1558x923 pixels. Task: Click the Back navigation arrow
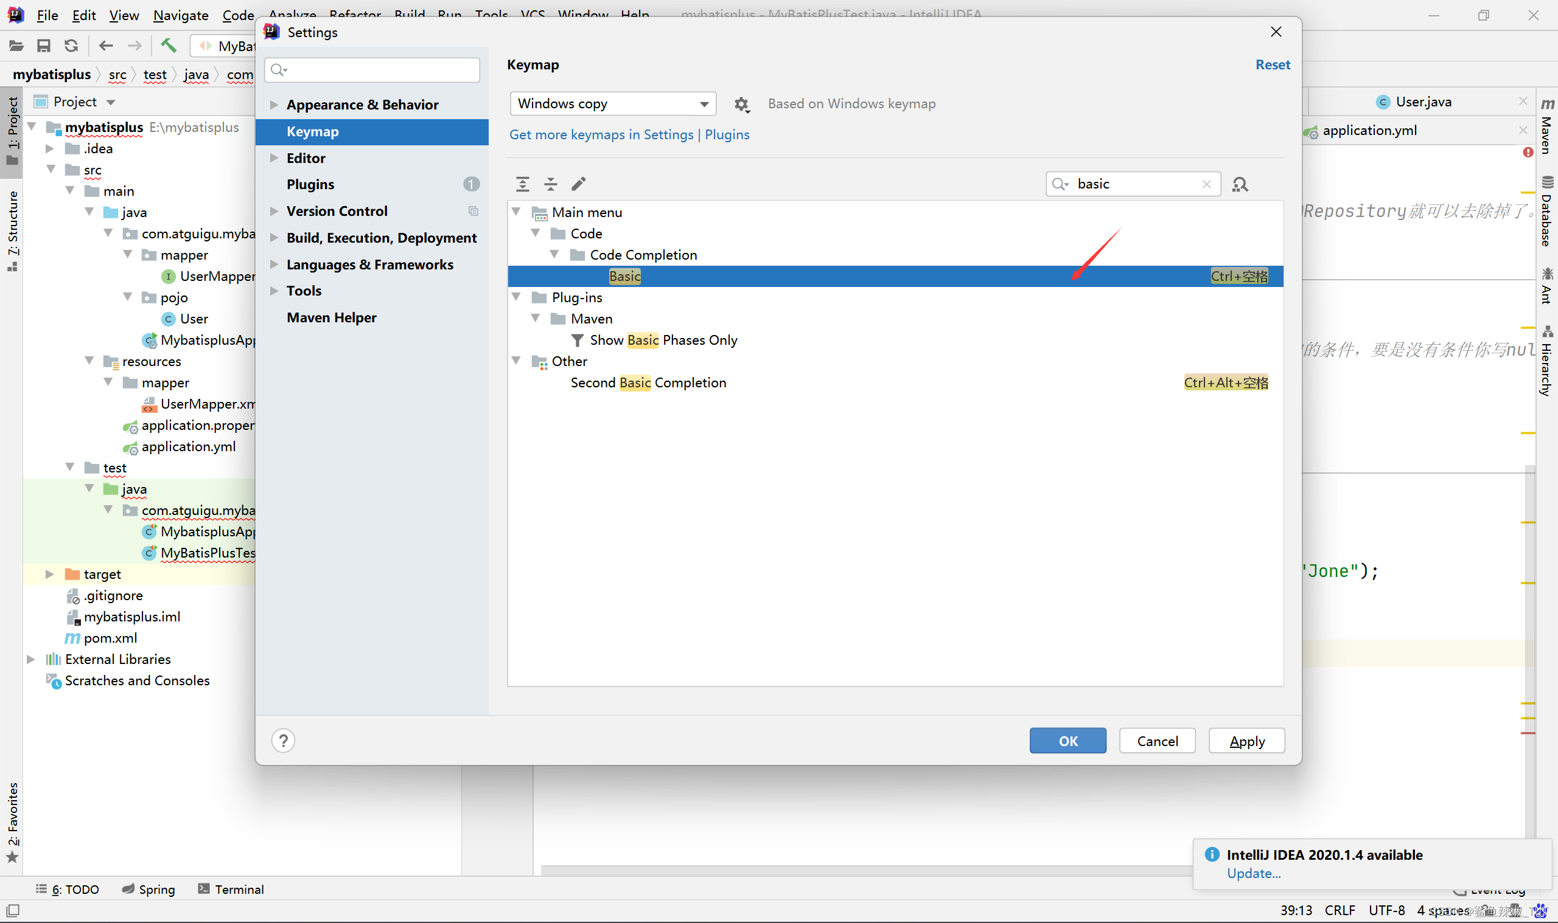coord(106,46)
